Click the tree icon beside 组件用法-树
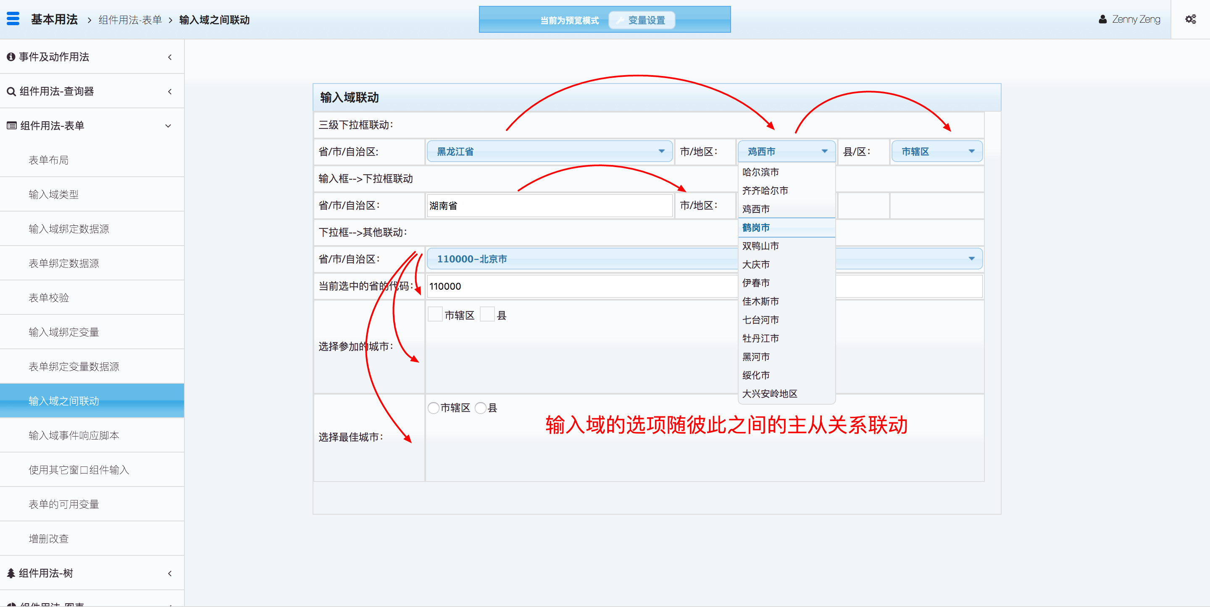Image resolution: width=1210 pixels, height=607 pixels. point(11,573)
